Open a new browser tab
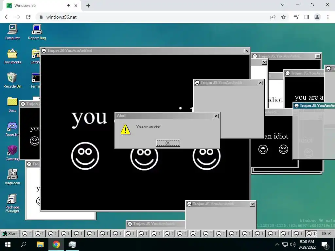This screenshot has height=251, width=335. [x=88, y=6]
